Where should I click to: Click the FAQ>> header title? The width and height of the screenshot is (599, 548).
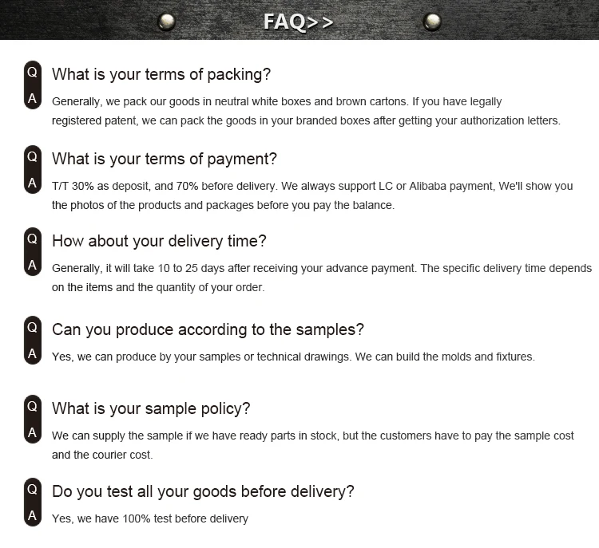298,22
